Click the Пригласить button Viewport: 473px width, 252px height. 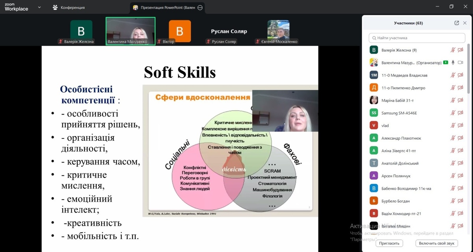[389, 243]
